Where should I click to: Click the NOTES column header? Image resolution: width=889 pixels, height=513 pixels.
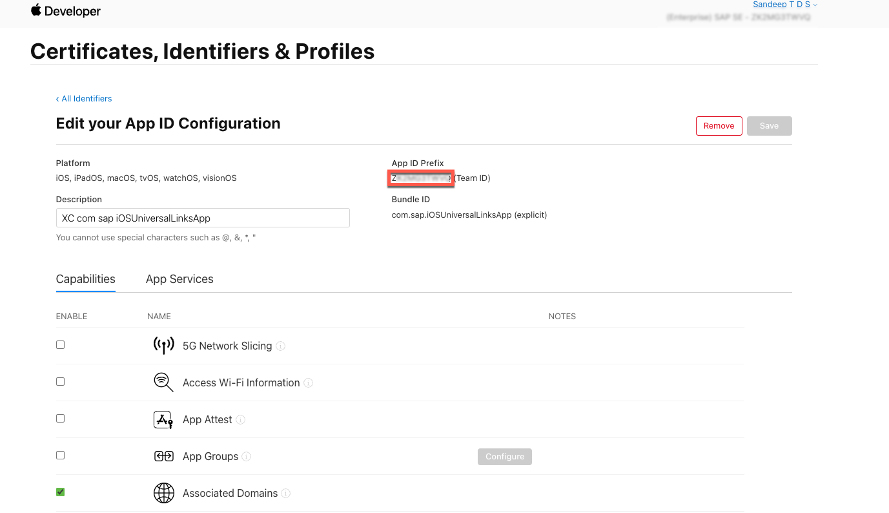(x=562, y=317)
